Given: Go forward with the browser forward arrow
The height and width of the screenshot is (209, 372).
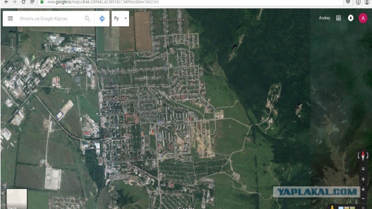Looking at the screenshot, I should pyautogui.click(x=15, y=2).
